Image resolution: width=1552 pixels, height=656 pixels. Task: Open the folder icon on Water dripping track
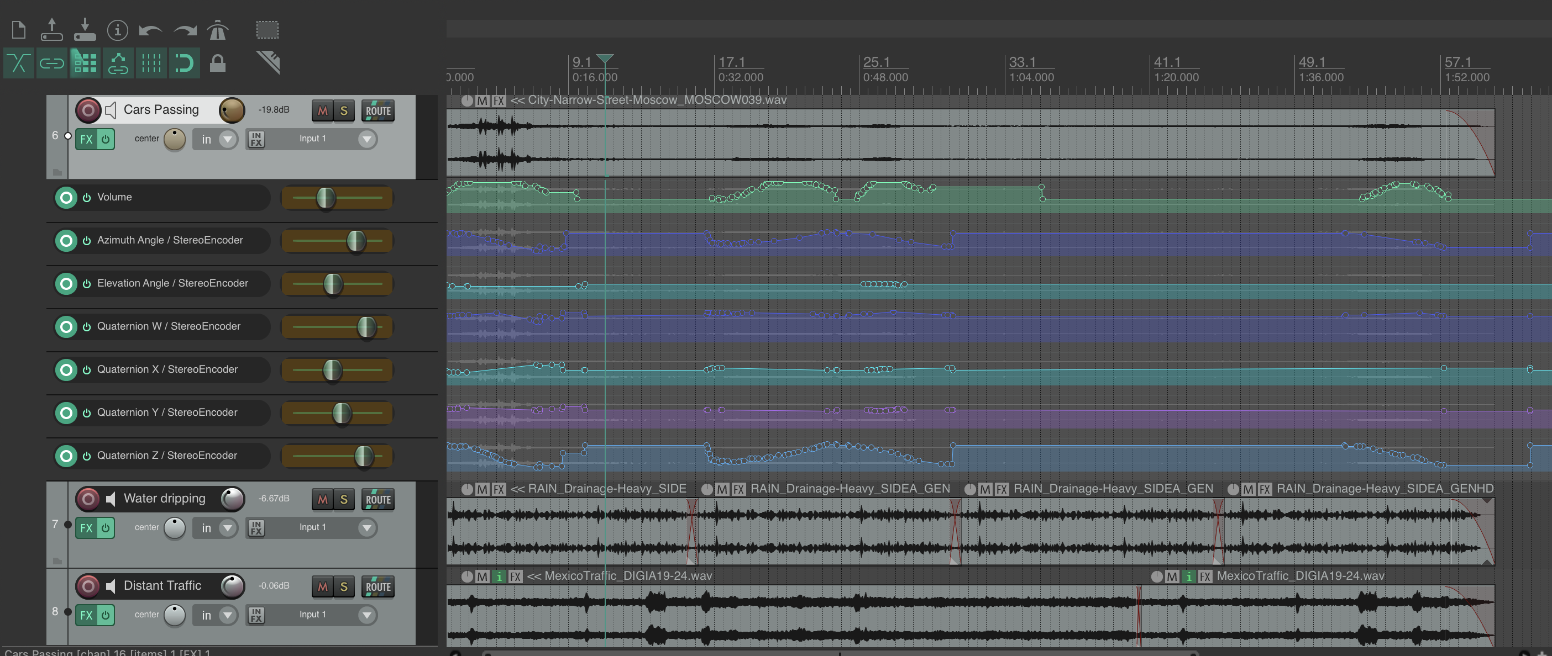57,562
